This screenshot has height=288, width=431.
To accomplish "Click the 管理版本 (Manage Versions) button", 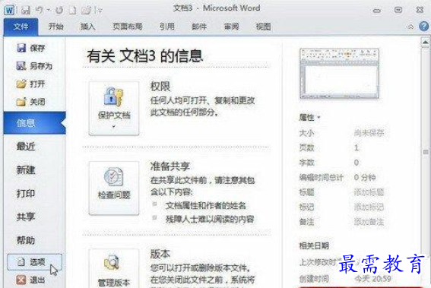I will point(114,268).
